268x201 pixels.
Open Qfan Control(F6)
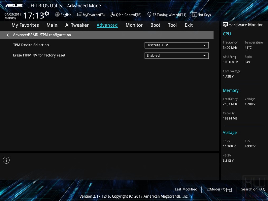126,15
